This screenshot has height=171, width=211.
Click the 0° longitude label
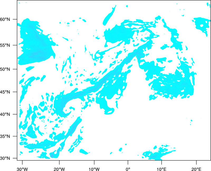[128, 169]
